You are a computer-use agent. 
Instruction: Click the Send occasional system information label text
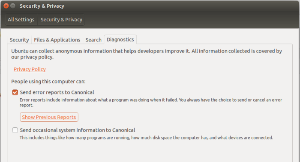(78, 130)
